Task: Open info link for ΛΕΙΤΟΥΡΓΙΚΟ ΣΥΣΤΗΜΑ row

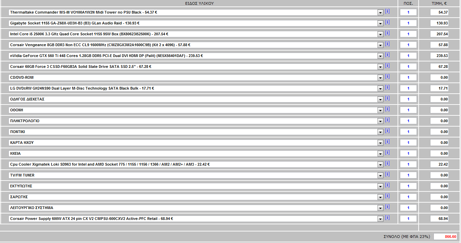Action: (x=387, y=207)
